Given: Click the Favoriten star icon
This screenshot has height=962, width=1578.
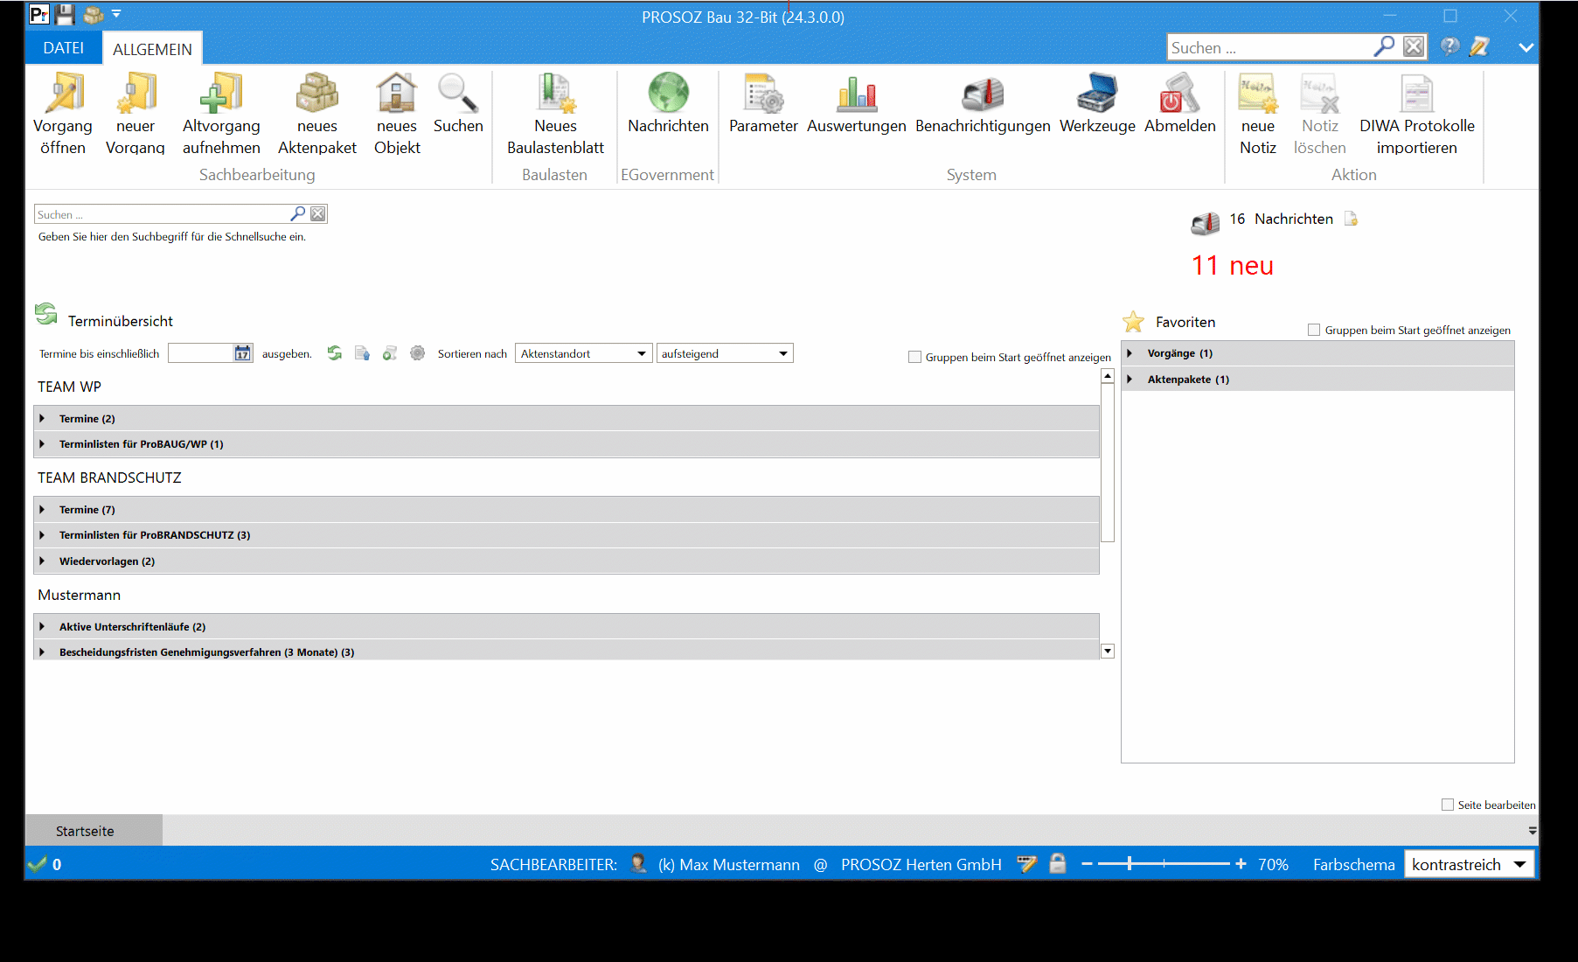Looking at the screenshot, I should [1134, 322].
